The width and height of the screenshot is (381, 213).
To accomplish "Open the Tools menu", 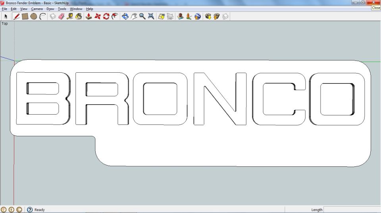I will 62,9.
